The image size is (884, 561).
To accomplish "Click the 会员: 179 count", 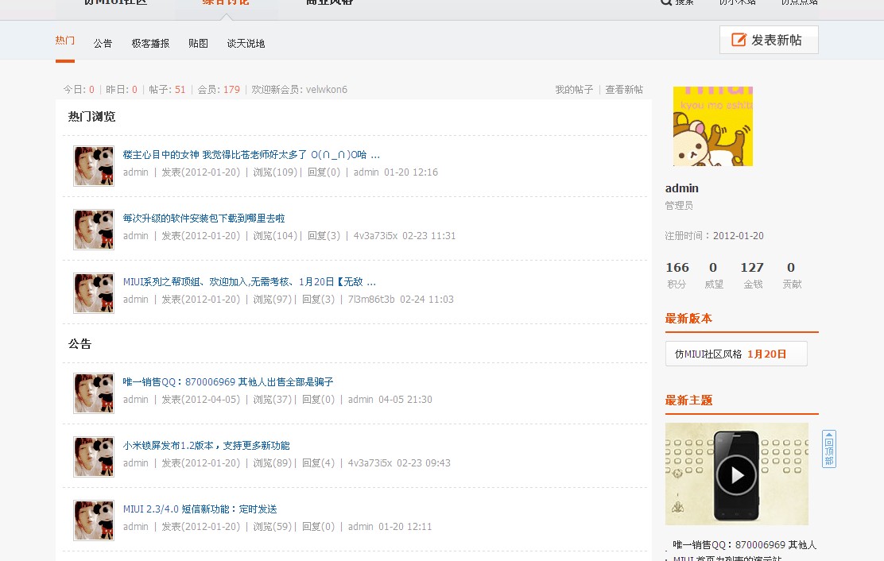I will (x=219, y=90).
